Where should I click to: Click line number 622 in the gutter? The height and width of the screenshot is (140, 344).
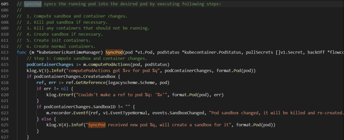point(4,107)
